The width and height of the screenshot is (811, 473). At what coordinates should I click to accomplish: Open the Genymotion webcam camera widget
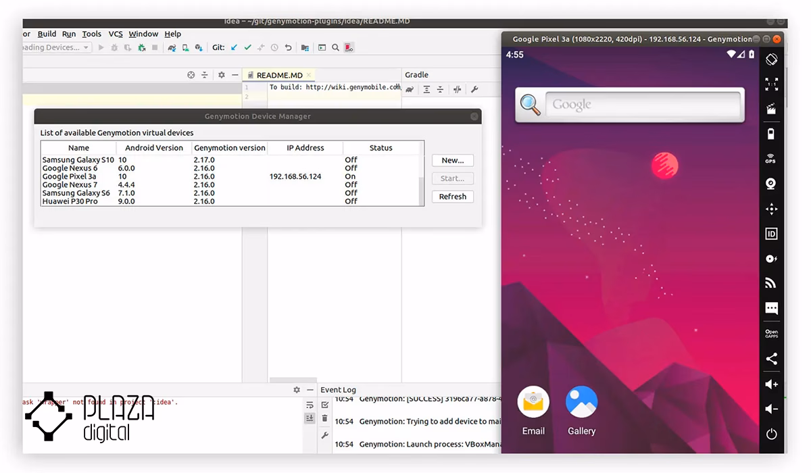(771, 184)
